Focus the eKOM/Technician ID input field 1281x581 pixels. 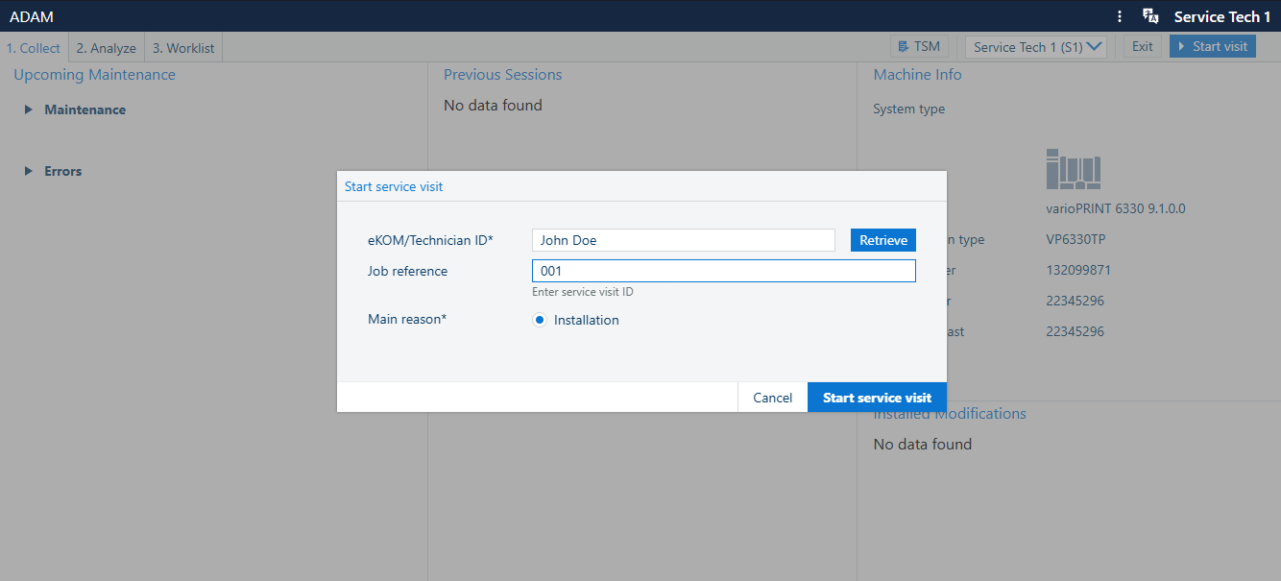[683, 240]
